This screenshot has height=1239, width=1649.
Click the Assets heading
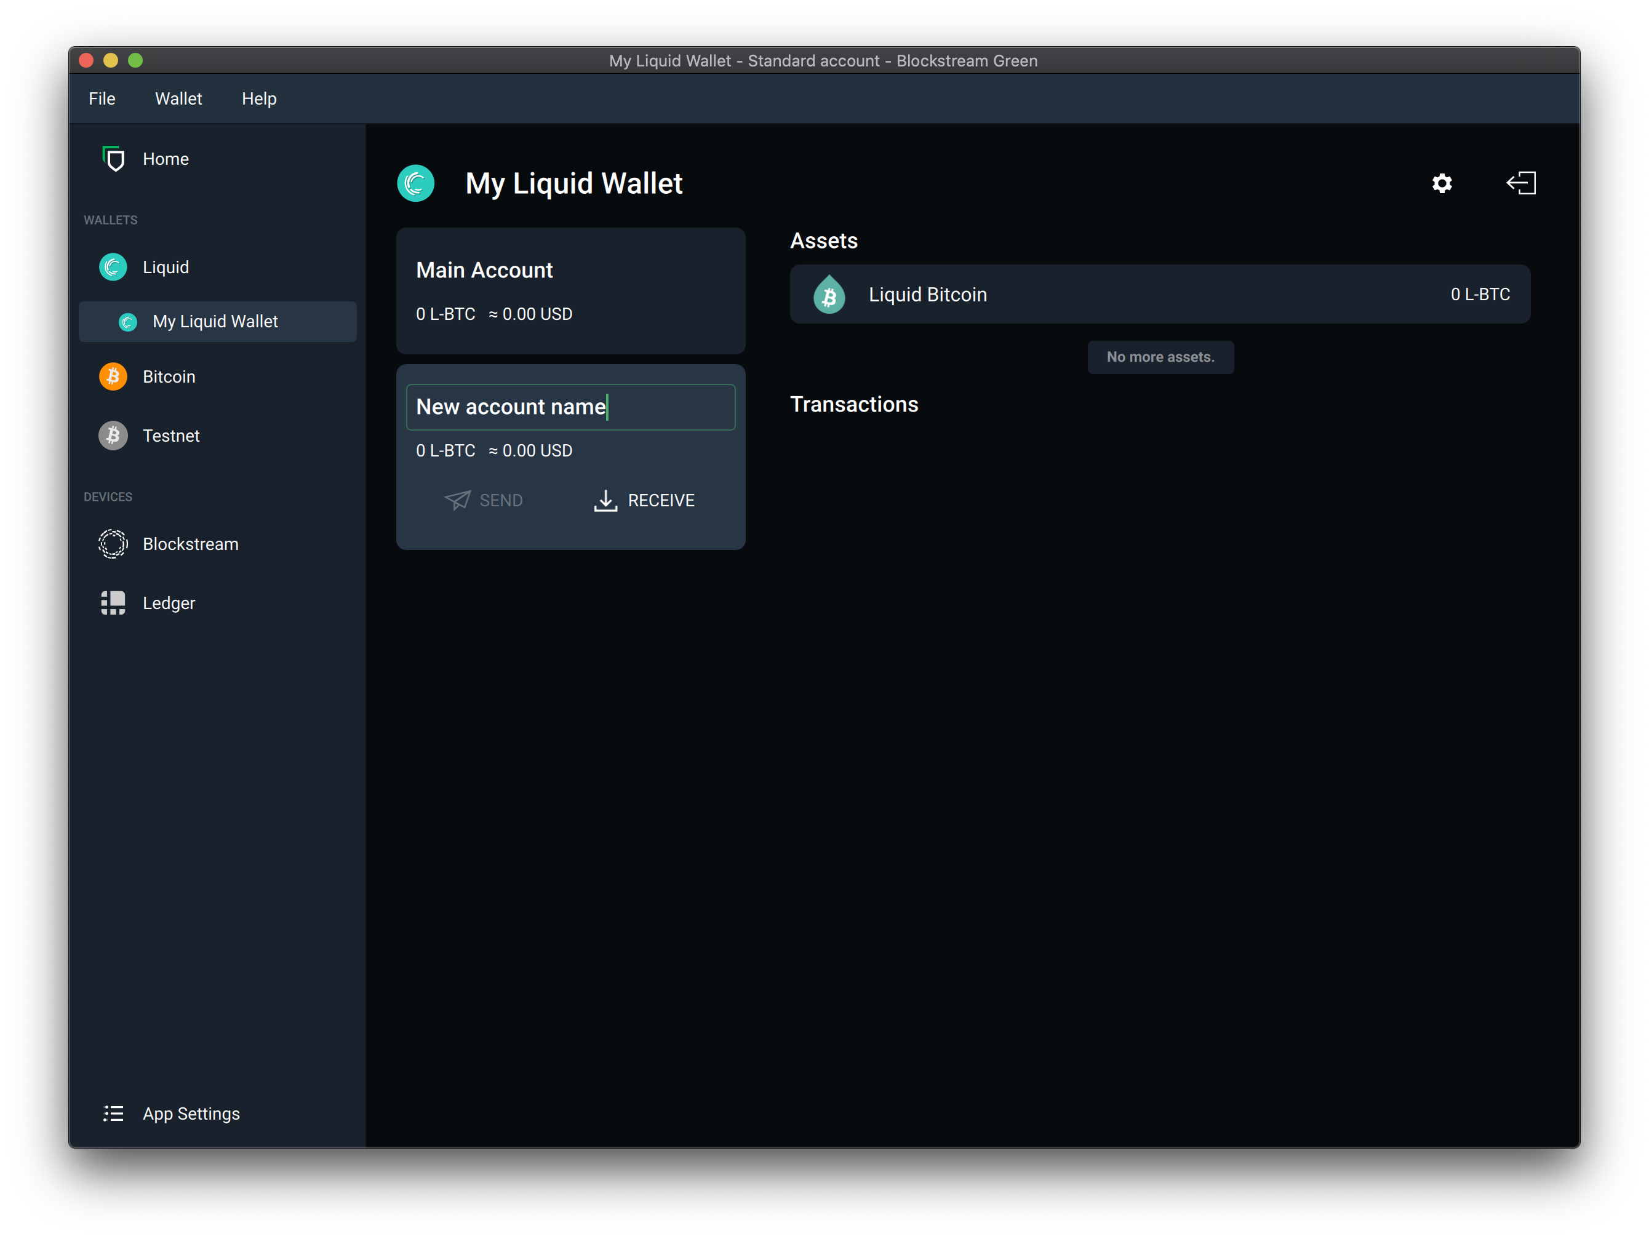[x=824, y=241]
